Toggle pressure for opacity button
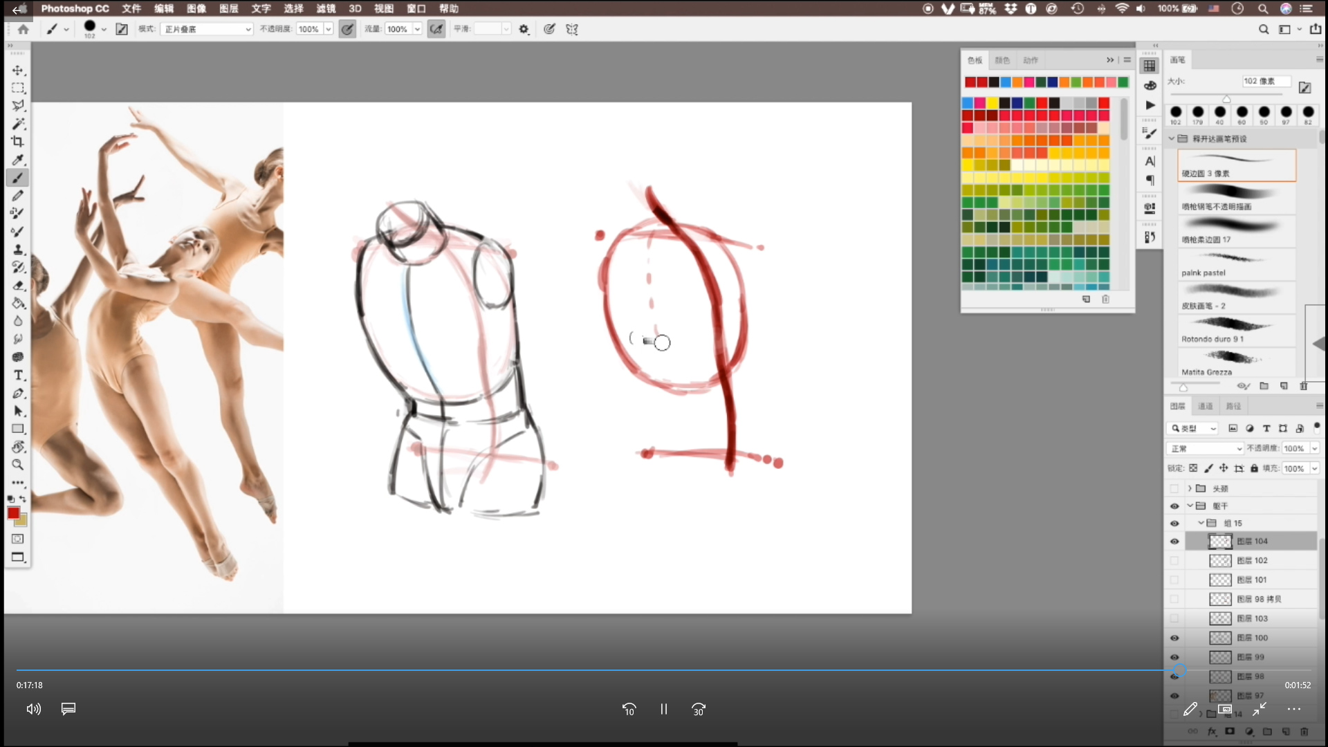Viewport: 1328px width, 747px height. coord(347,29)
